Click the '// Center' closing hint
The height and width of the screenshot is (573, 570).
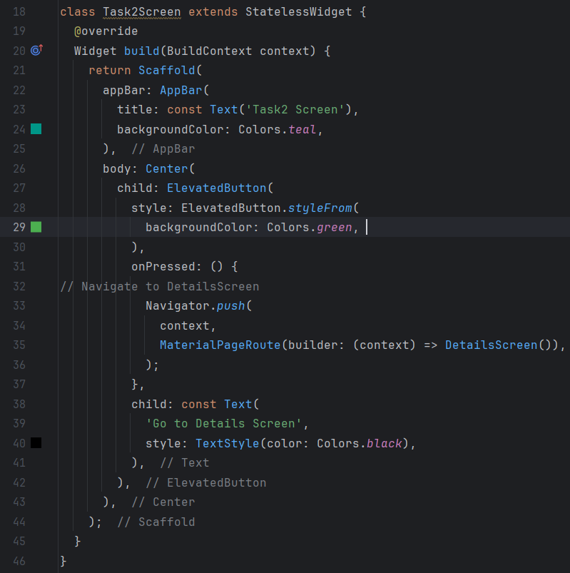(163, 502)
